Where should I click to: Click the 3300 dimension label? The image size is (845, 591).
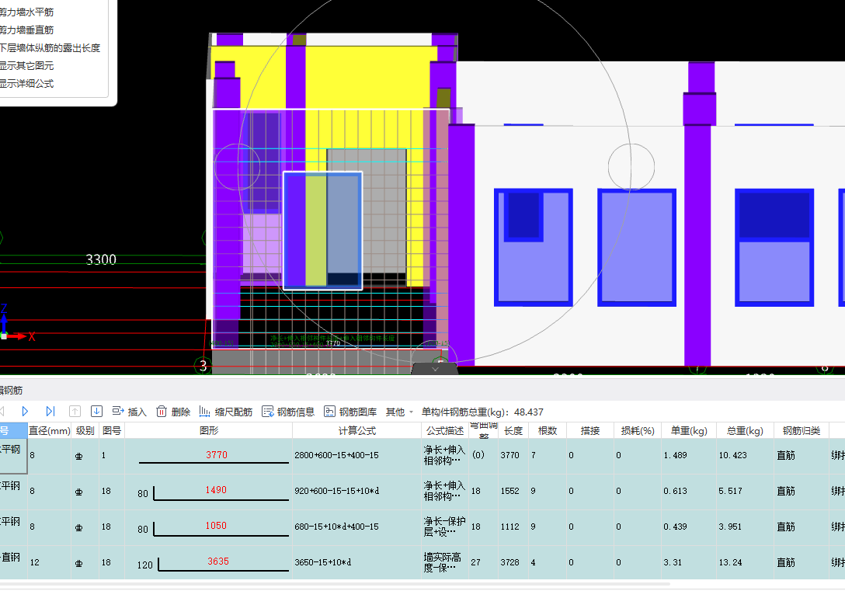coord(101,259)
